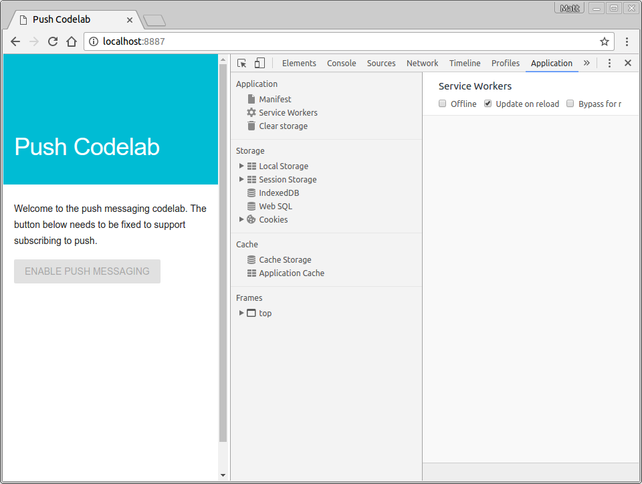Click the browser reload page icon
This screenshot has width=642, height=484.
tap(53, 41)
